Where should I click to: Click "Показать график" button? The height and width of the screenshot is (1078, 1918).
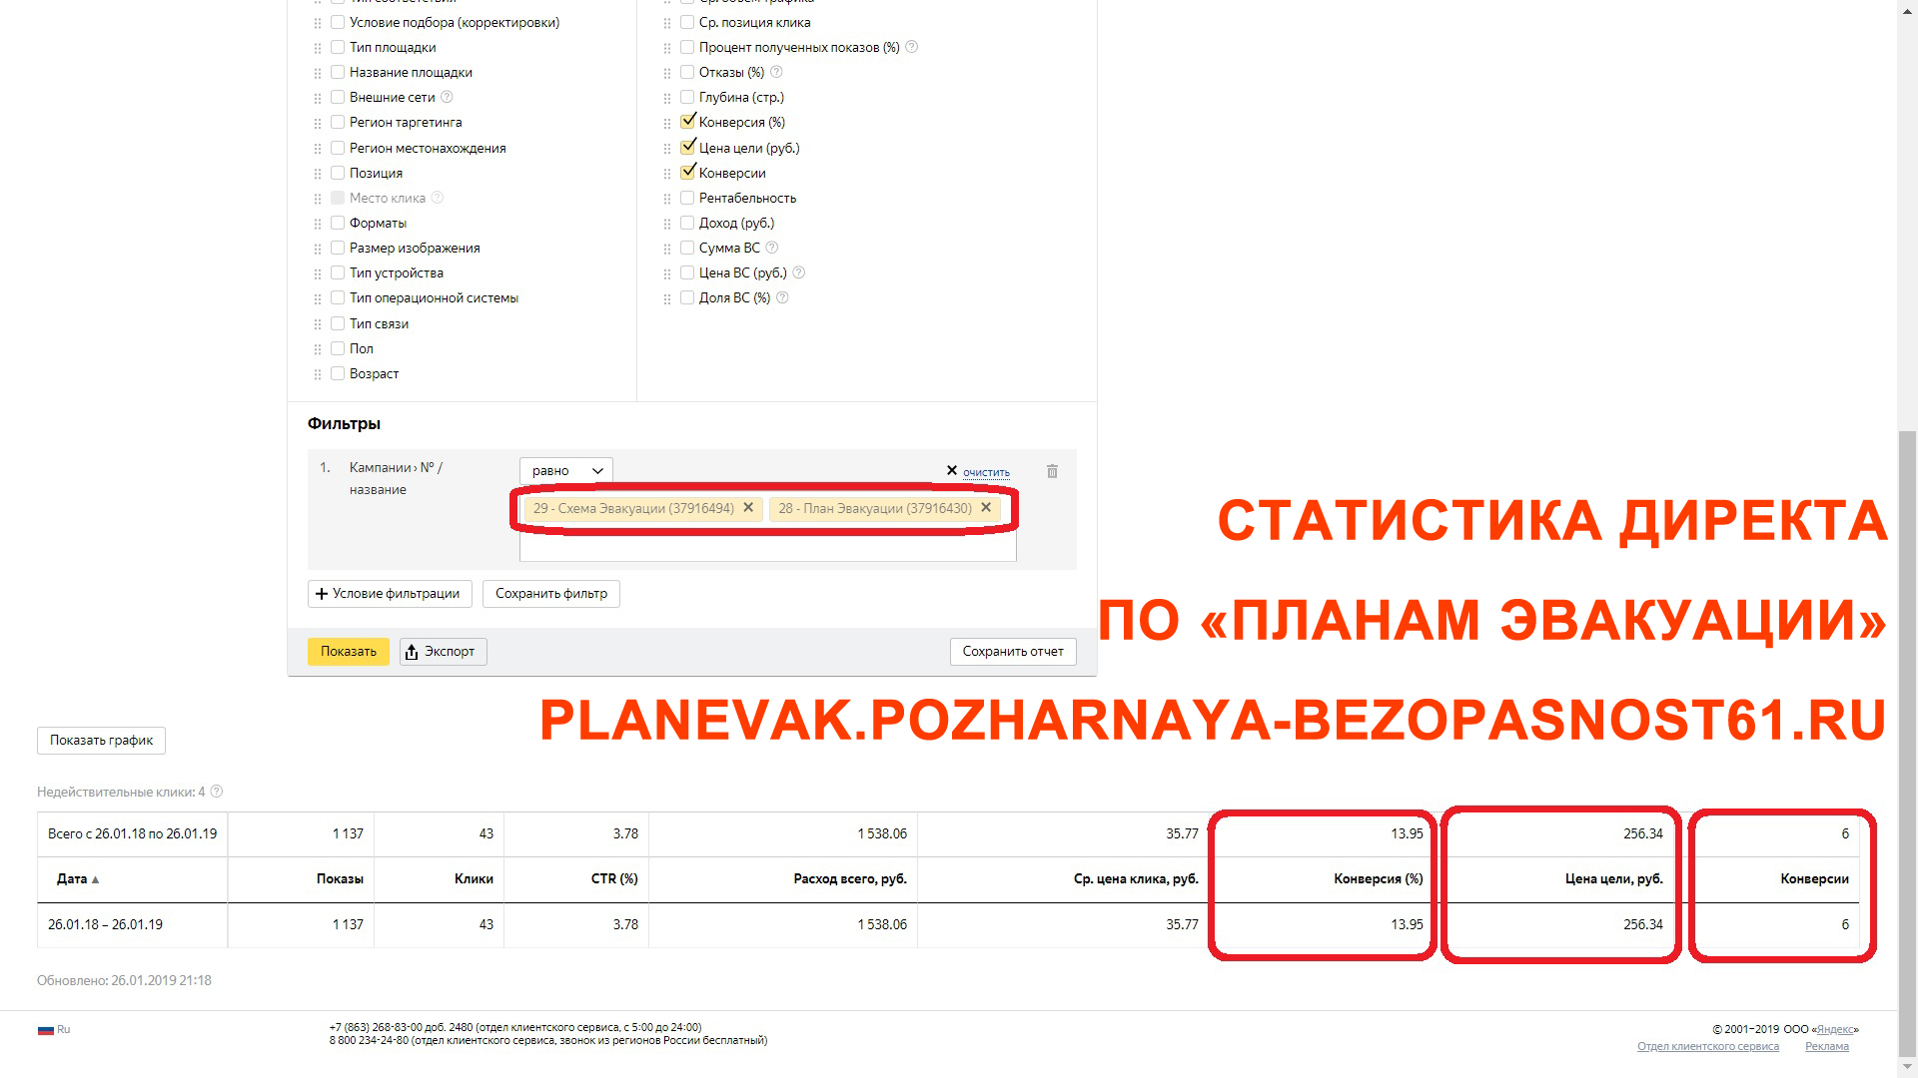point(101,740)
